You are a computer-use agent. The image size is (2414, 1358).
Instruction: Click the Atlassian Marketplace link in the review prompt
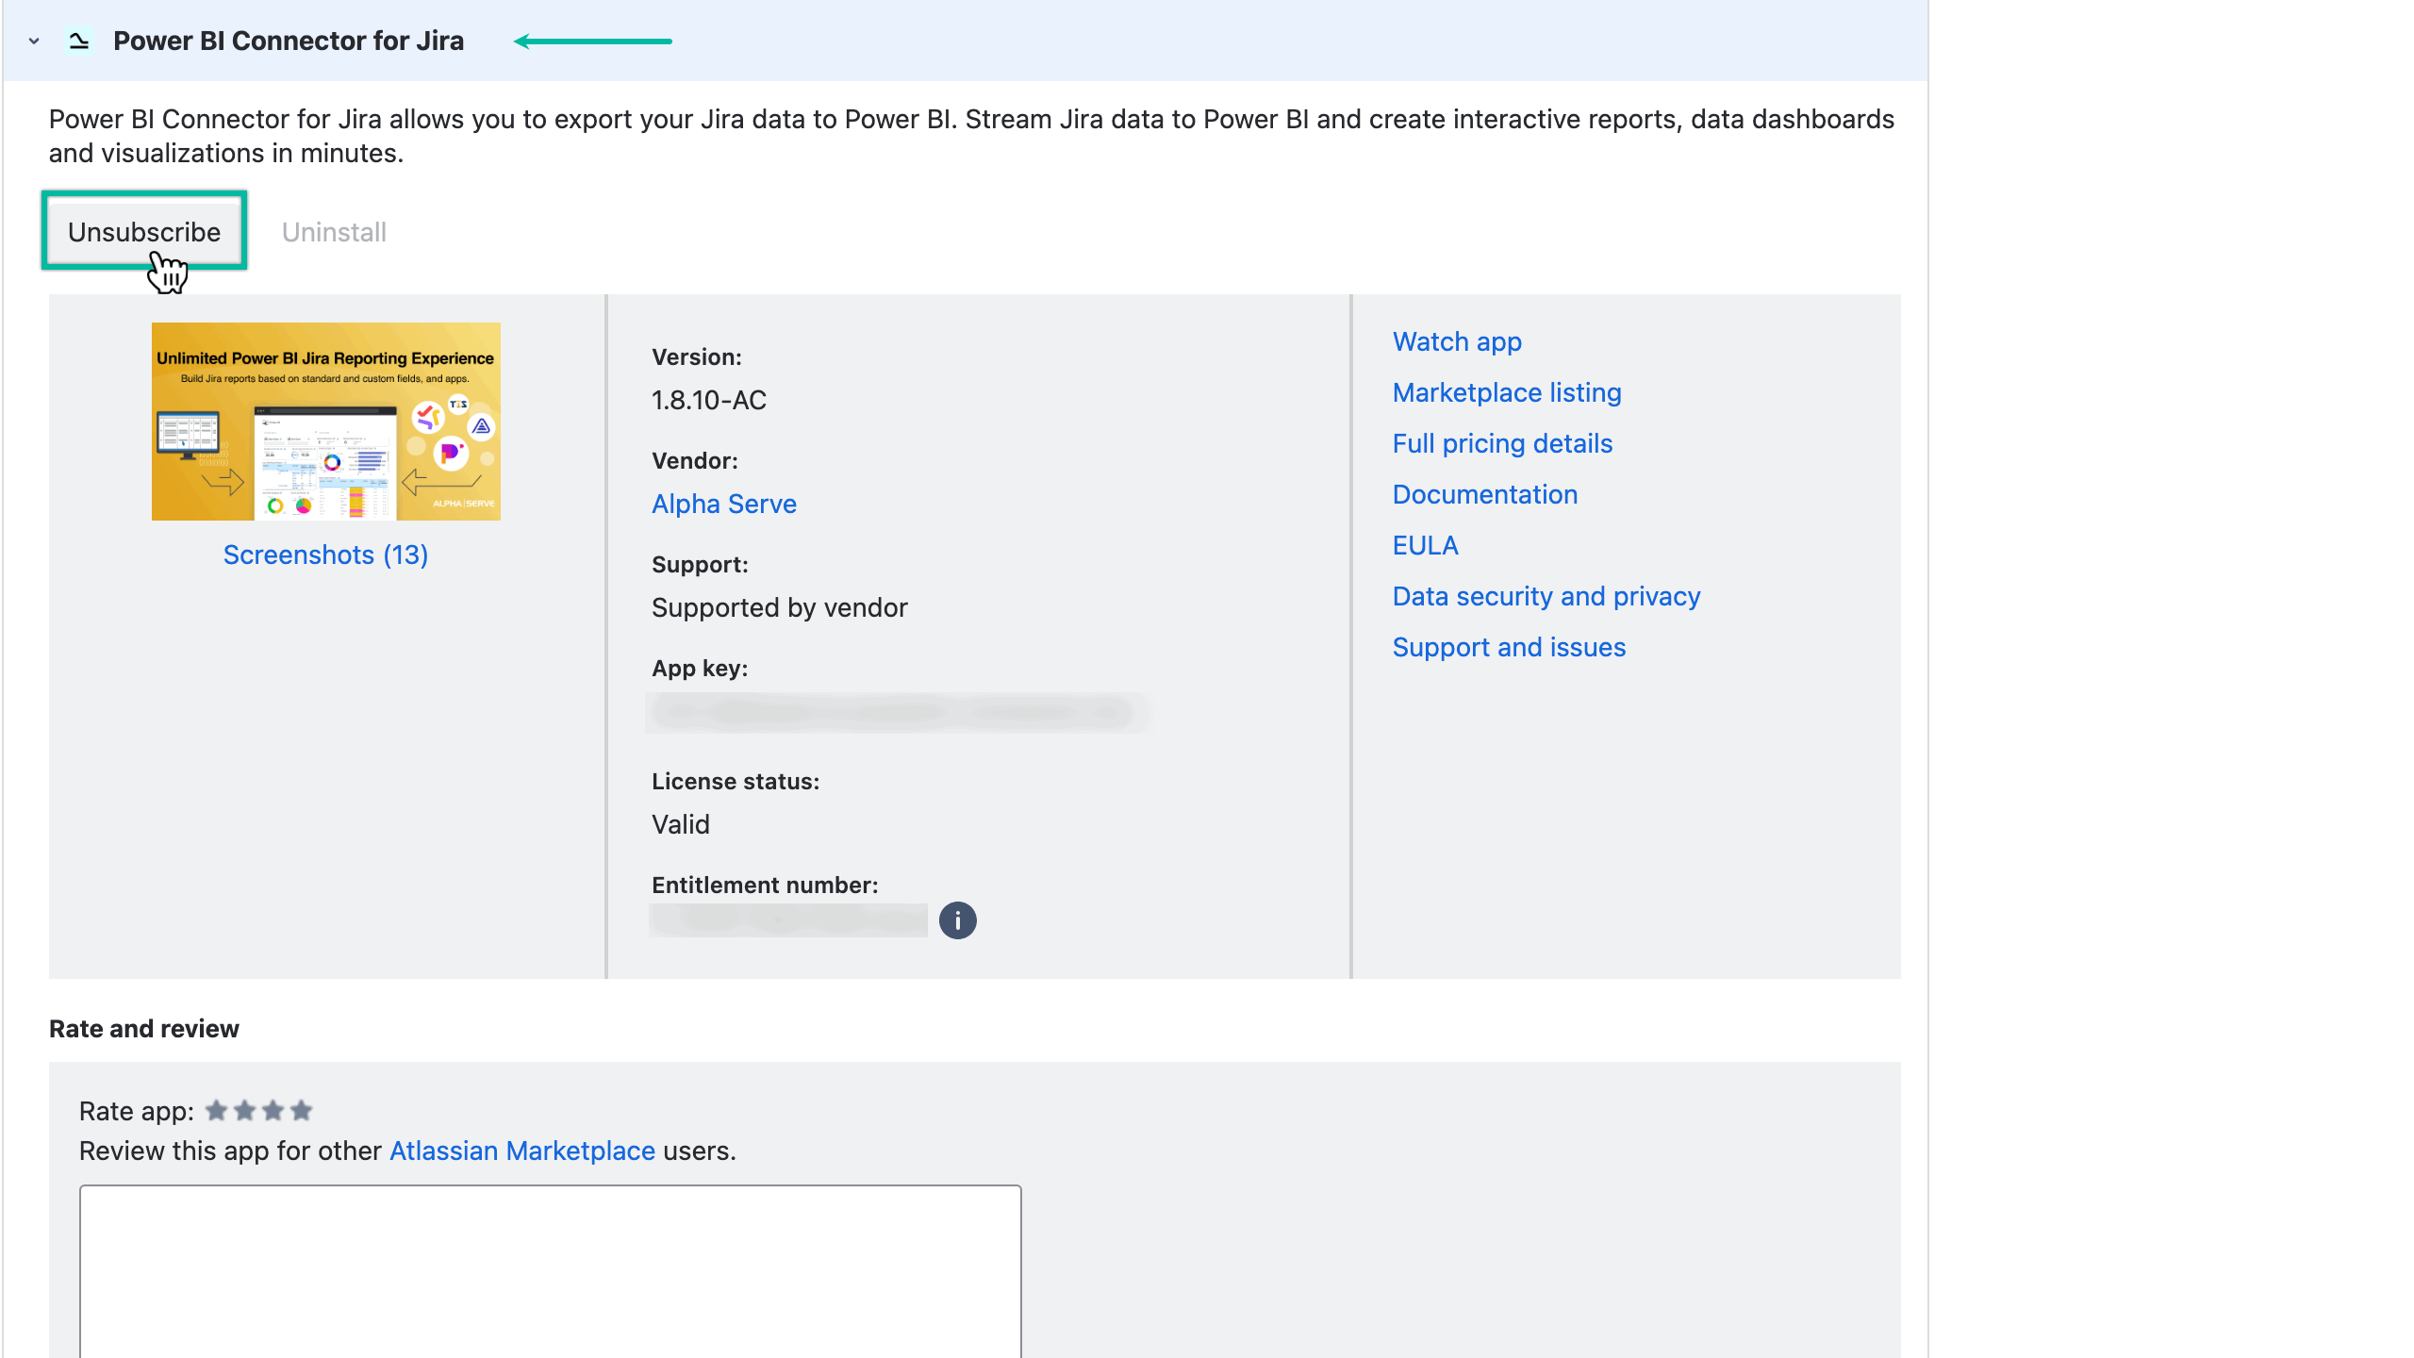[521, 1151]
